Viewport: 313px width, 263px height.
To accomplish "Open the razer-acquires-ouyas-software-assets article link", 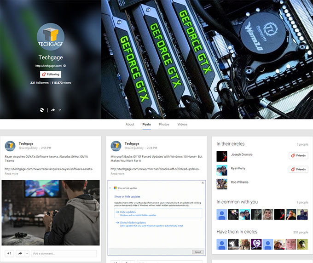I will click(x=49, y=169).
